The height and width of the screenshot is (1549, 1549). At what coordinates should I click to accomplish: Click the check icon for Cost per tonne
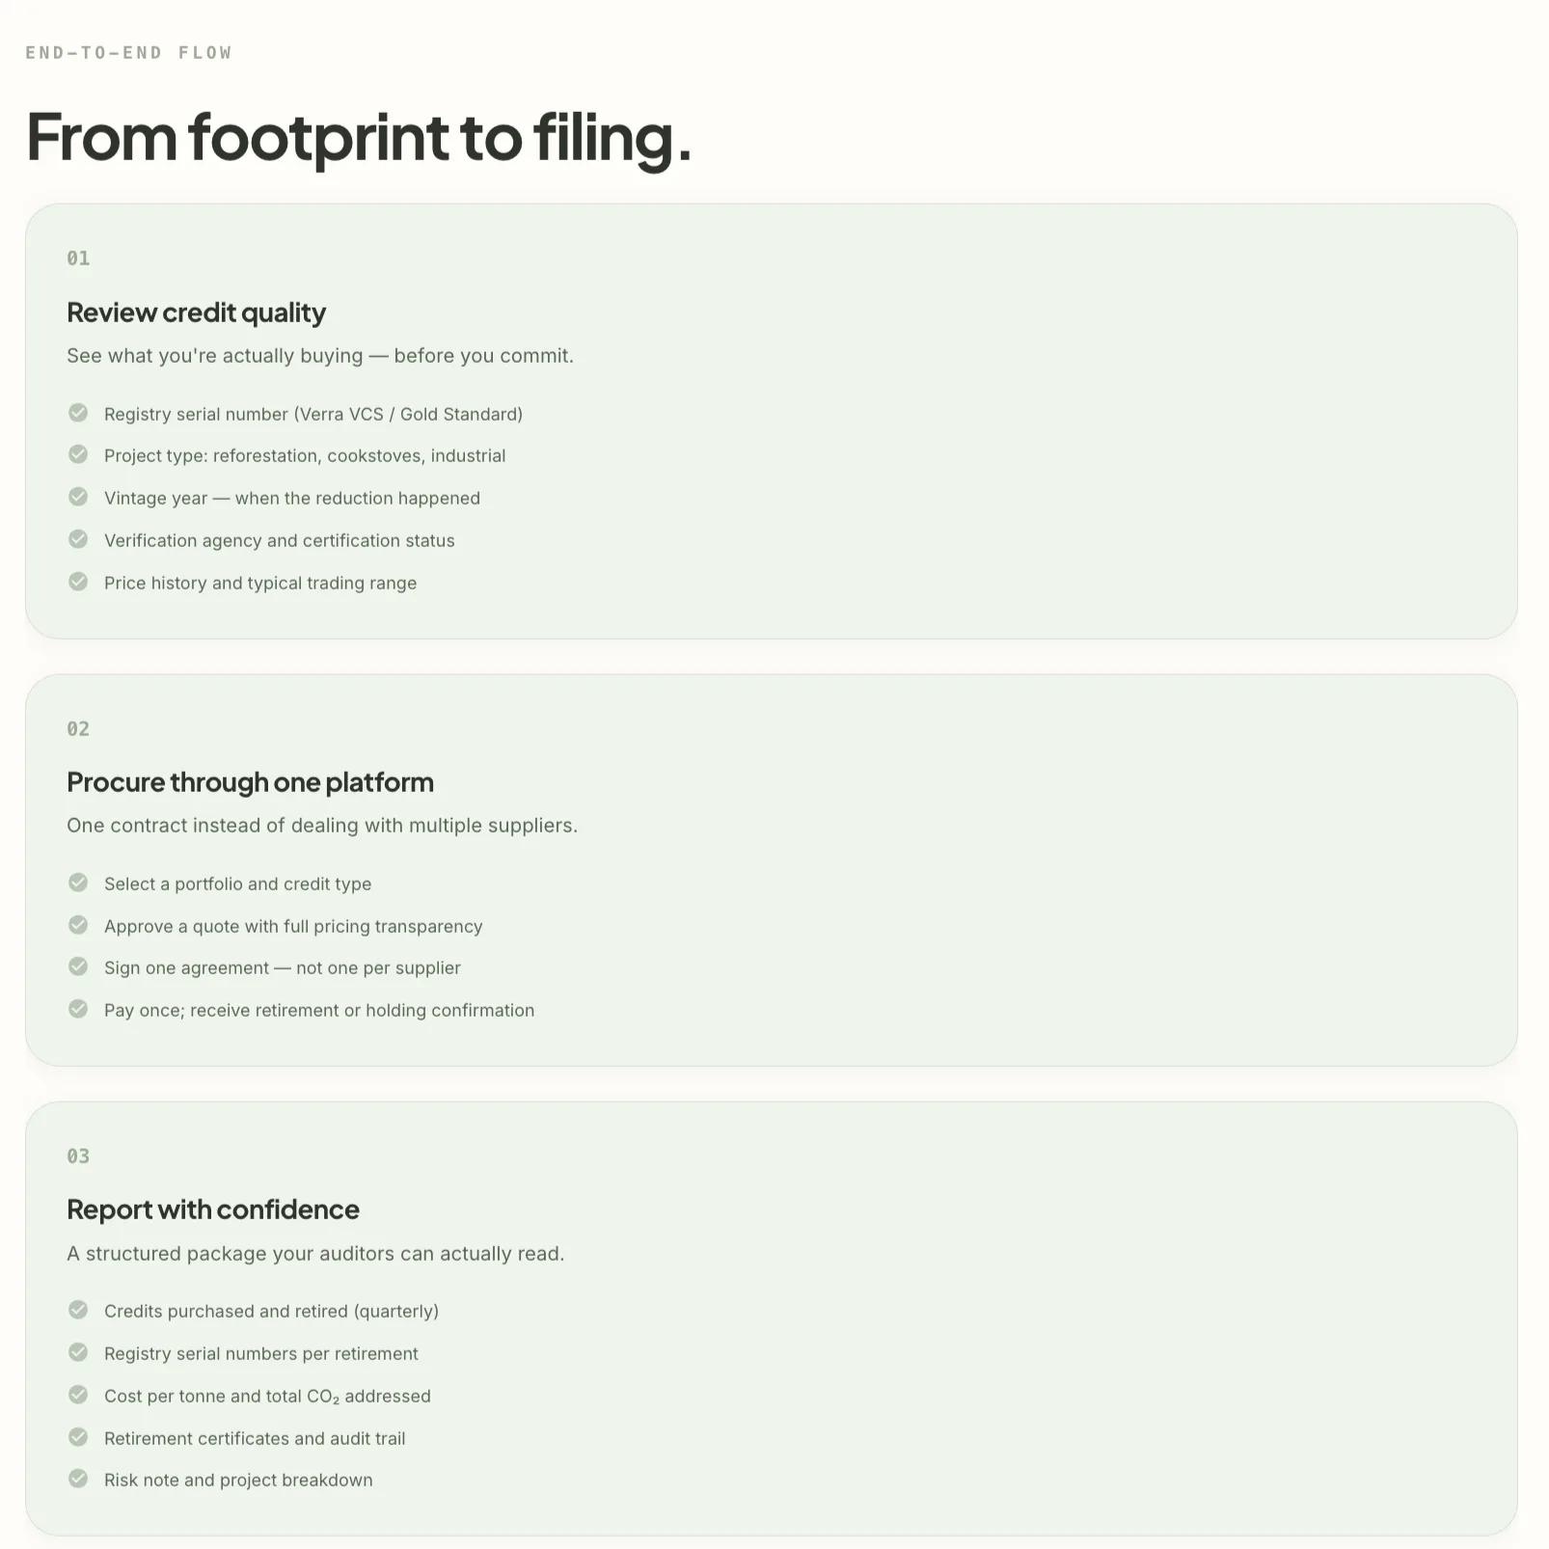[78, 1395]
